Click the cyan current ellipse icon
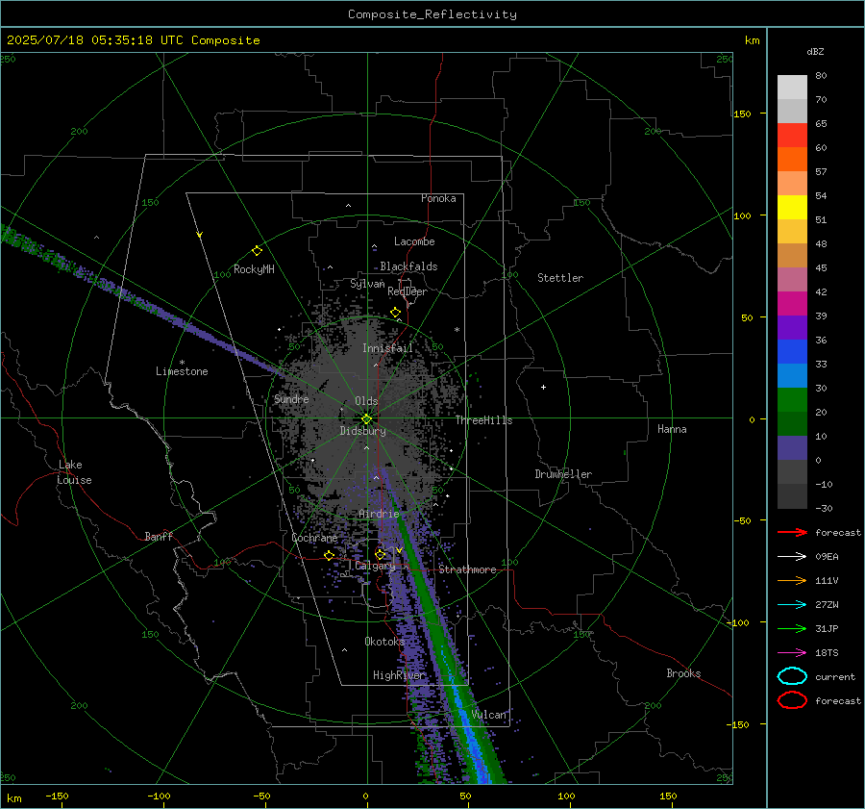This screenshot has height=809, width=865. tap(792, 676)
